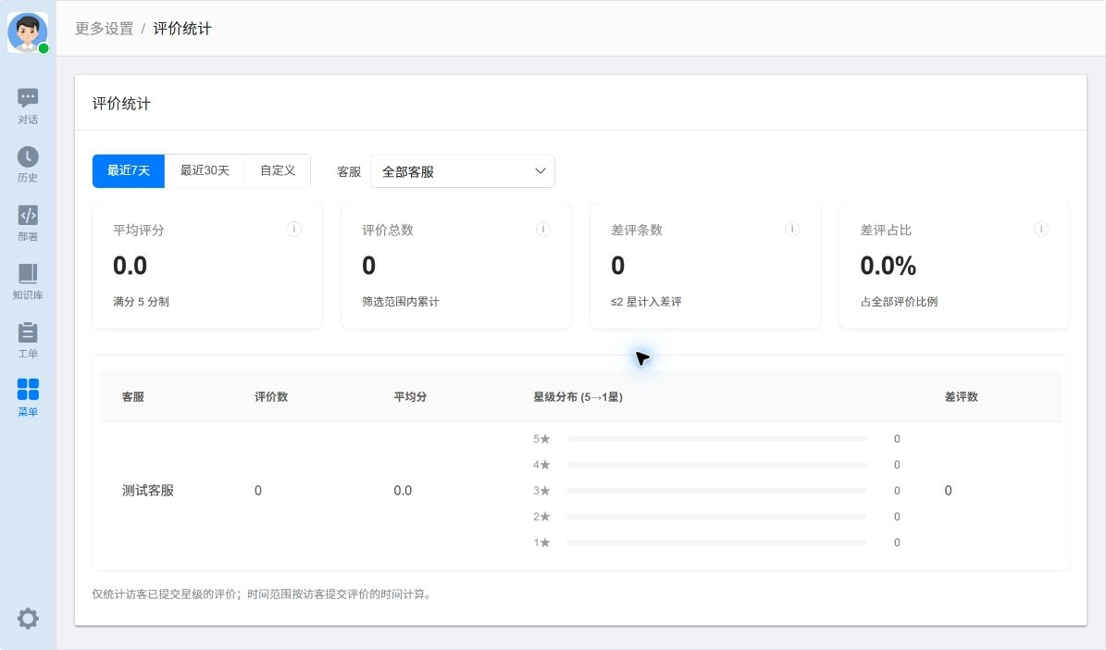The image size is (1106, 650).
Task: Click the 2★ distribution bar
Action: [x=716, y=517]
